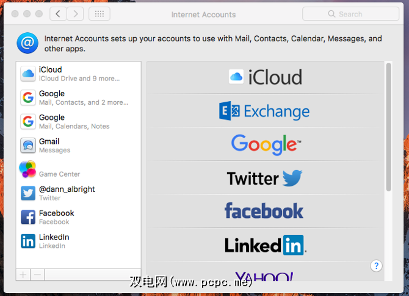Select the Gmail account name
Viewport: 409px width, 296px height.
pyautogui.click(x=49, y=141)
